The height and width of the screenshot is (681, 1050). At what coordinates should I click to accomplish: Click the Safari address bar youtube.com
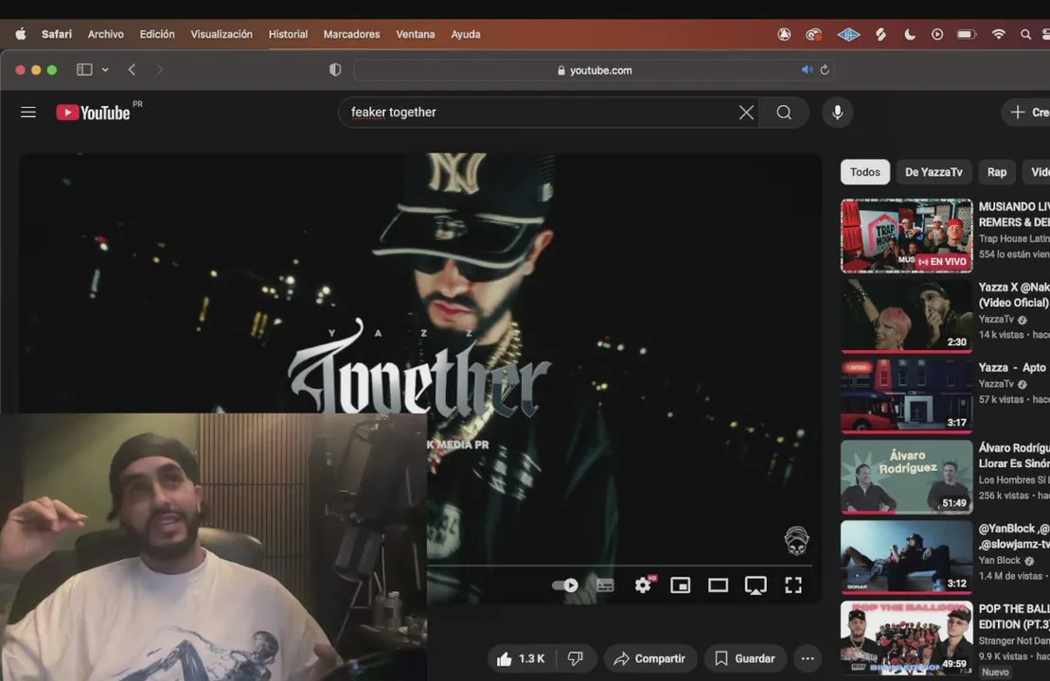click(595, 70)
